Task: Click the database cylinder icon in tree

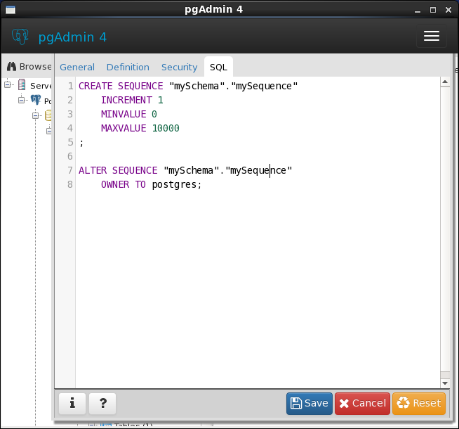Action: click(x=49, y=115)
